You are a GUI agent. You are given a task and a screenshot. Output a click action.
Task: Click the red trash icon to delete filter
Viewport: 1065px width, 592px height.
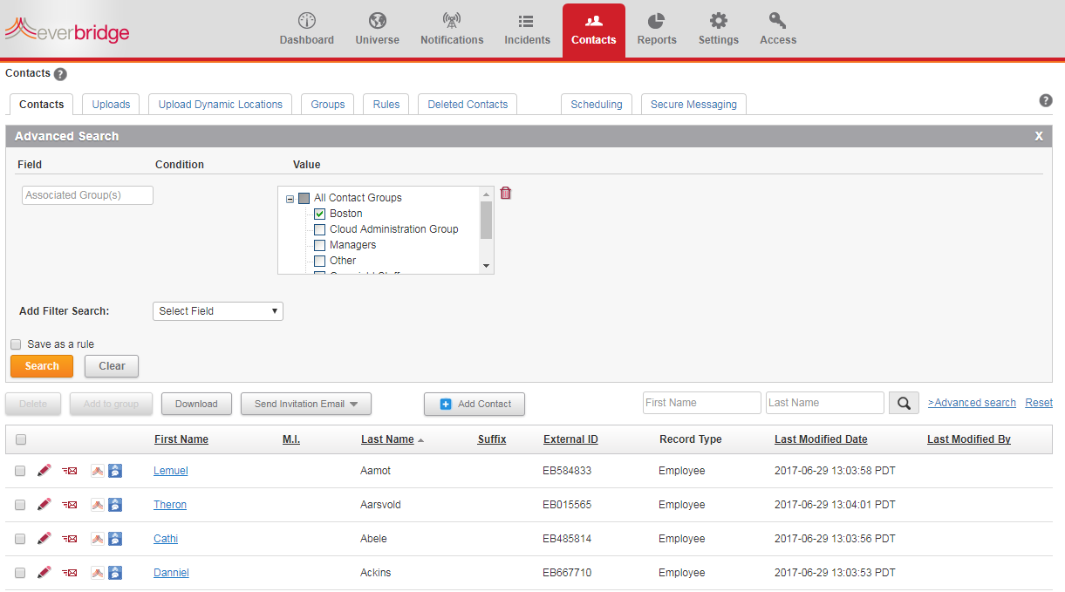pos(505,193)
